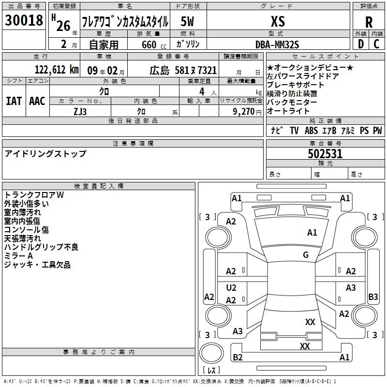This screenshot has width=387, height=387.
Task: Click the B2 mark at the rear bumper
Action: tap(238, 357)
